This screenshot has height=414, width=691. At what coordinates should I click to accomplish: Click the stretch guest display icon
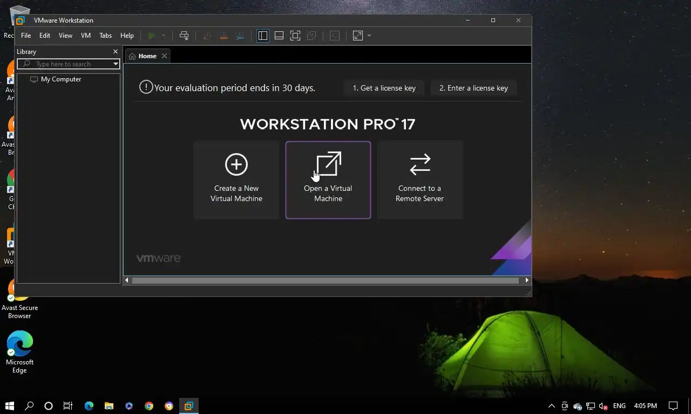(x=357, y=36)
